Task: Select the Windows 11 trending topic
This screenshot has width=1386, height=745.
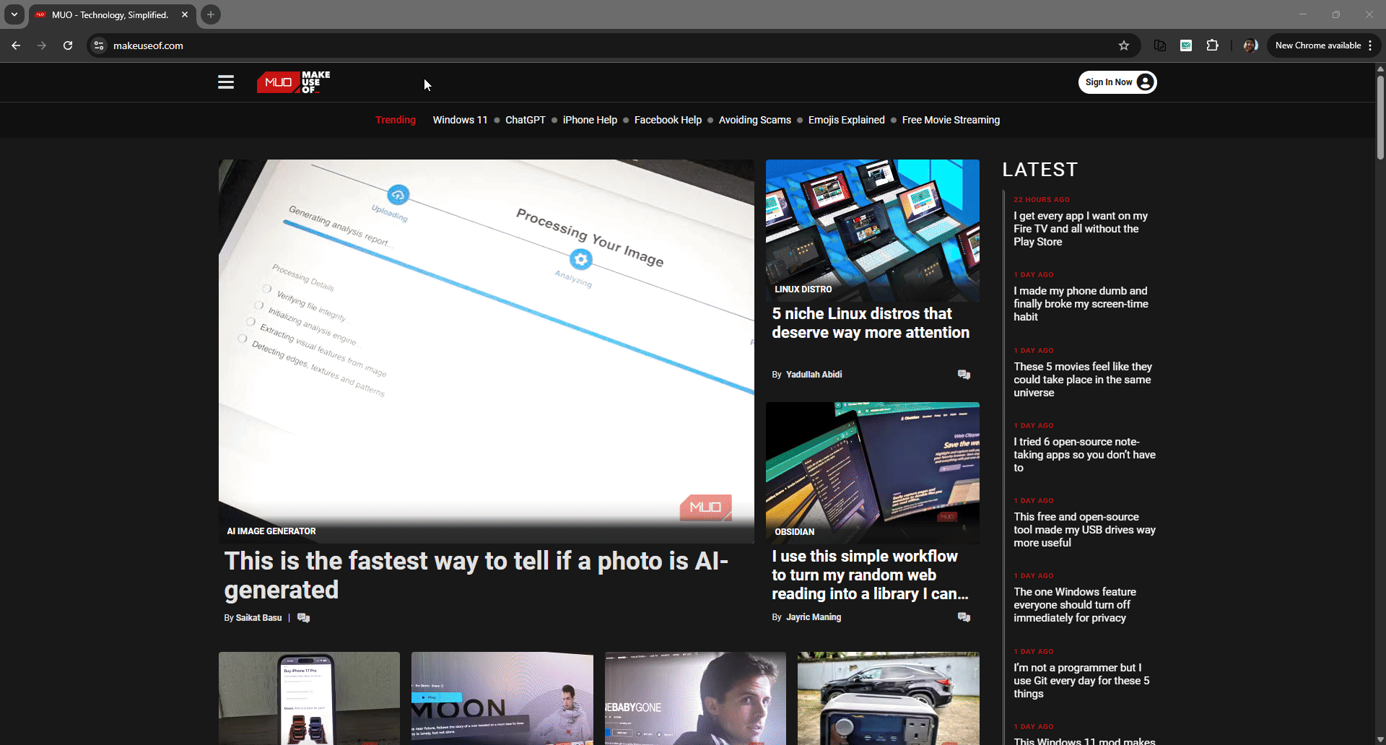Action: [460, 120]
